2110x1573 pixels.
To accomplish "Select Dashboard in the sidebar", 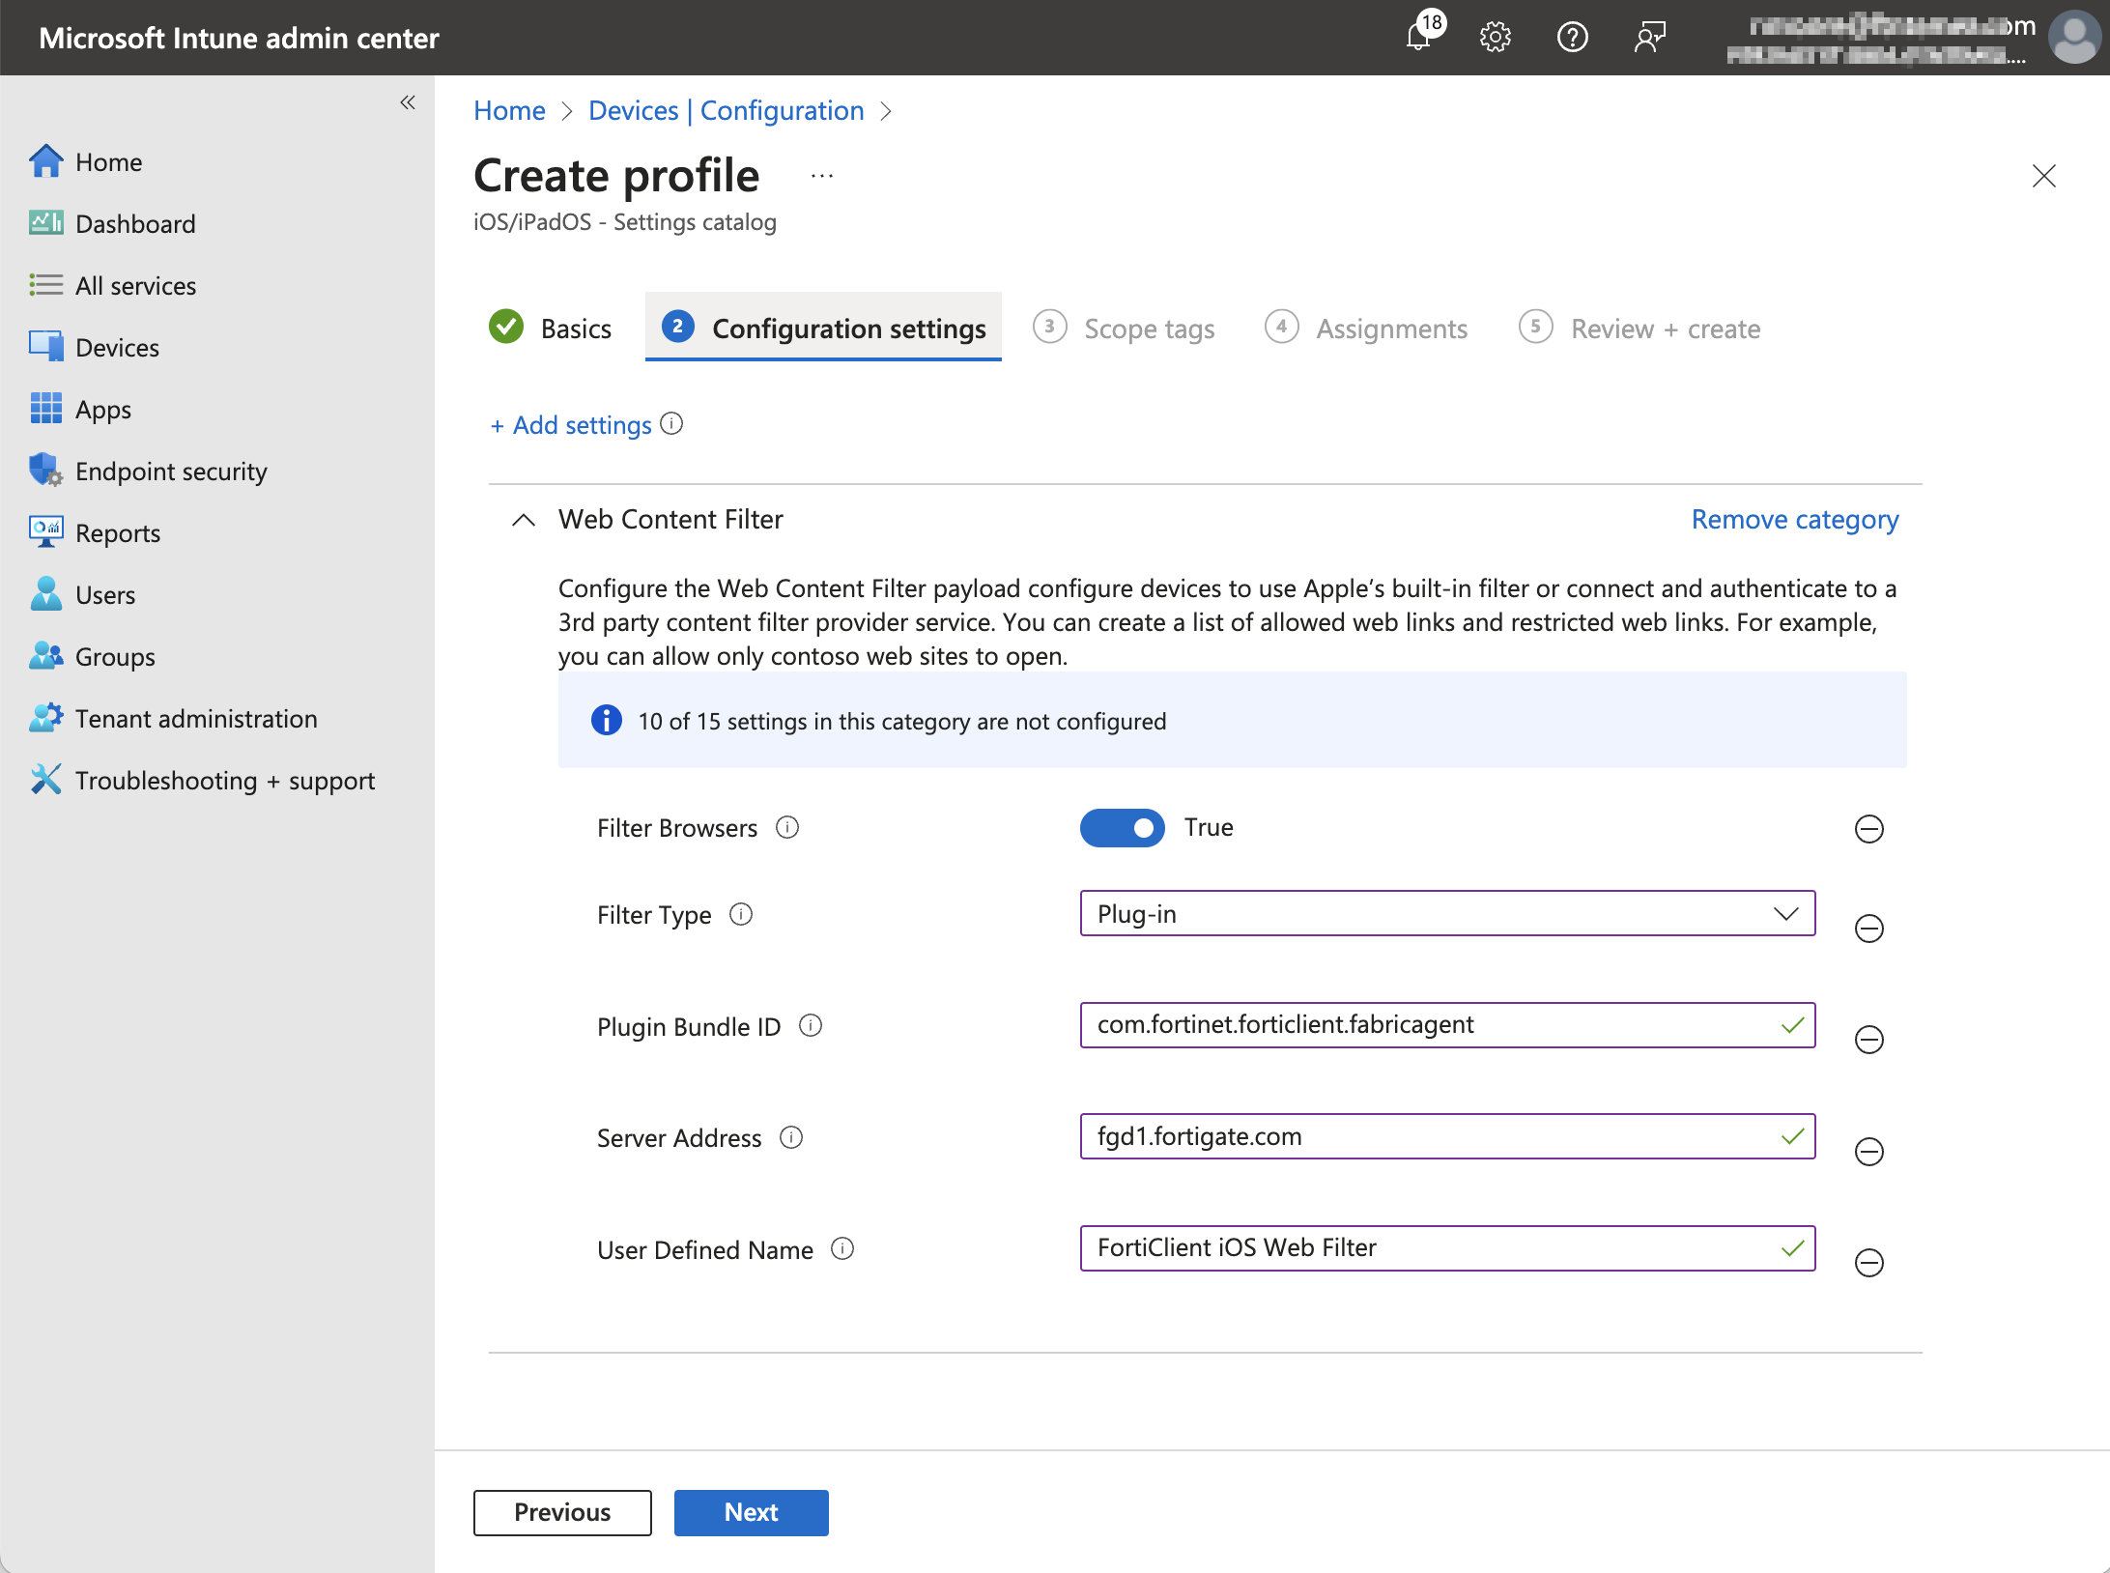I will click(134, 223).
